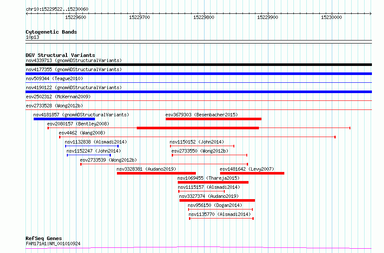The image size is (384, 253).
Task: Click the nsv1135770 (Alsmadi2014) label
Action: point(220,214)
